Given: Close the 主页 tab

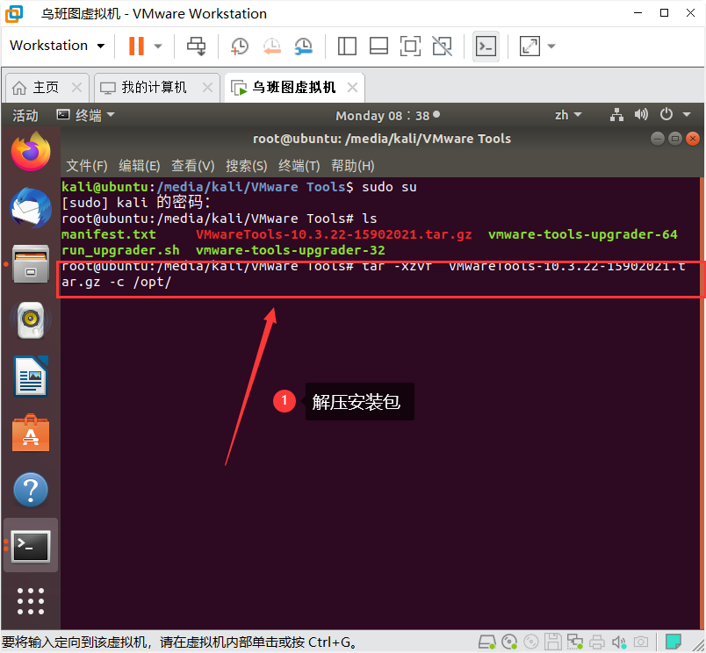Looking at the screenshot, I should (77, 87).
